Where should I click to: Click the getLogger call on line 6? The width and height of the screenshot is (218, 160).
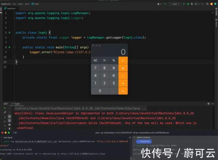114,38
